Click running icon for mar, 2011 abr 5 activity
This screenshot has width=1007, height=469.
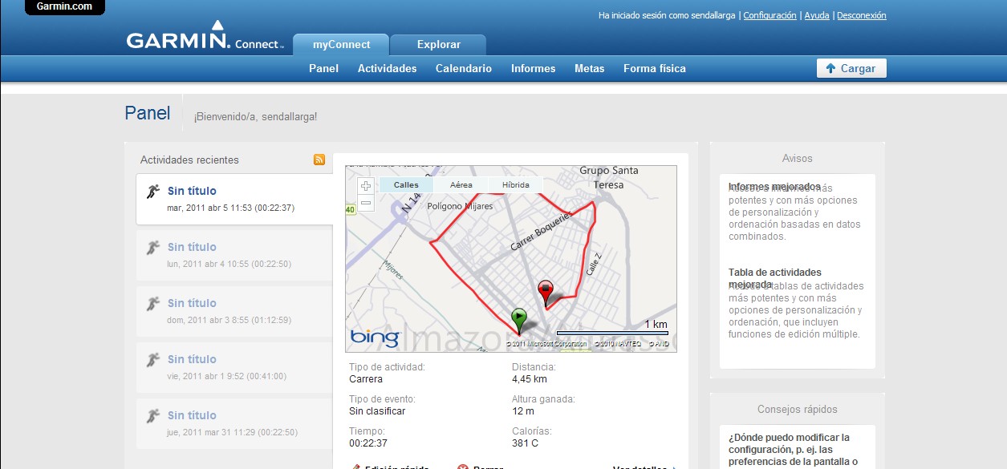tap(153, 192)
